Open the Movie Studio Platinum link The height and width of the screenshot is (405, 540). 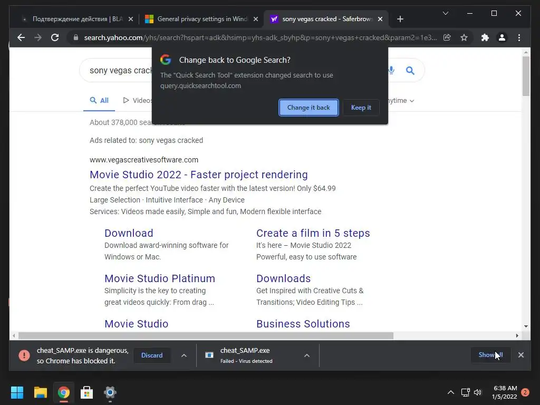[160, 278]
